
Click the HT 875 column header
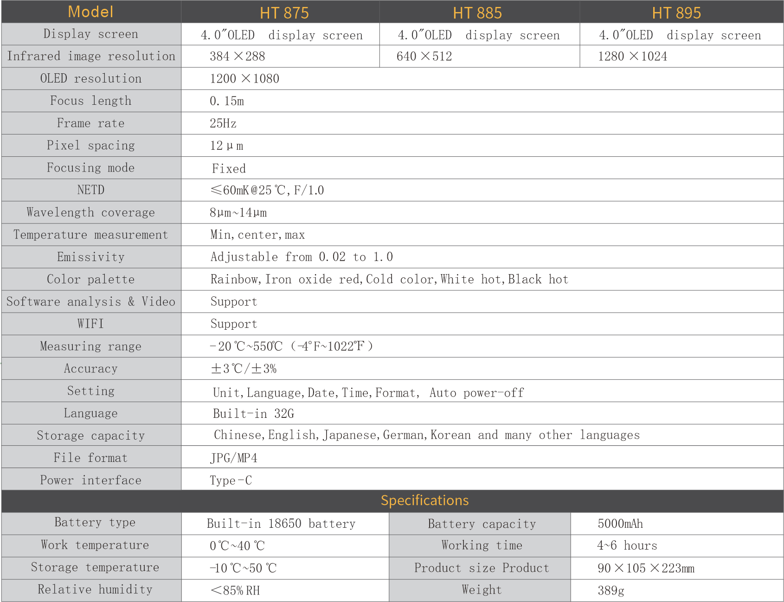click(x=284, y=13)
